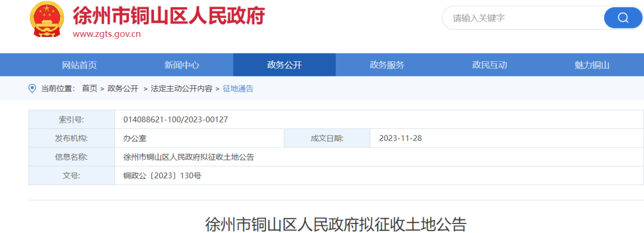Screen dimensions: 644x233
Task: Click the 征地通告 breadcrumb link
Action: (238, 89)
